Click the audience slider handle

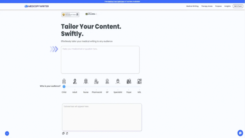pos(64,87)
